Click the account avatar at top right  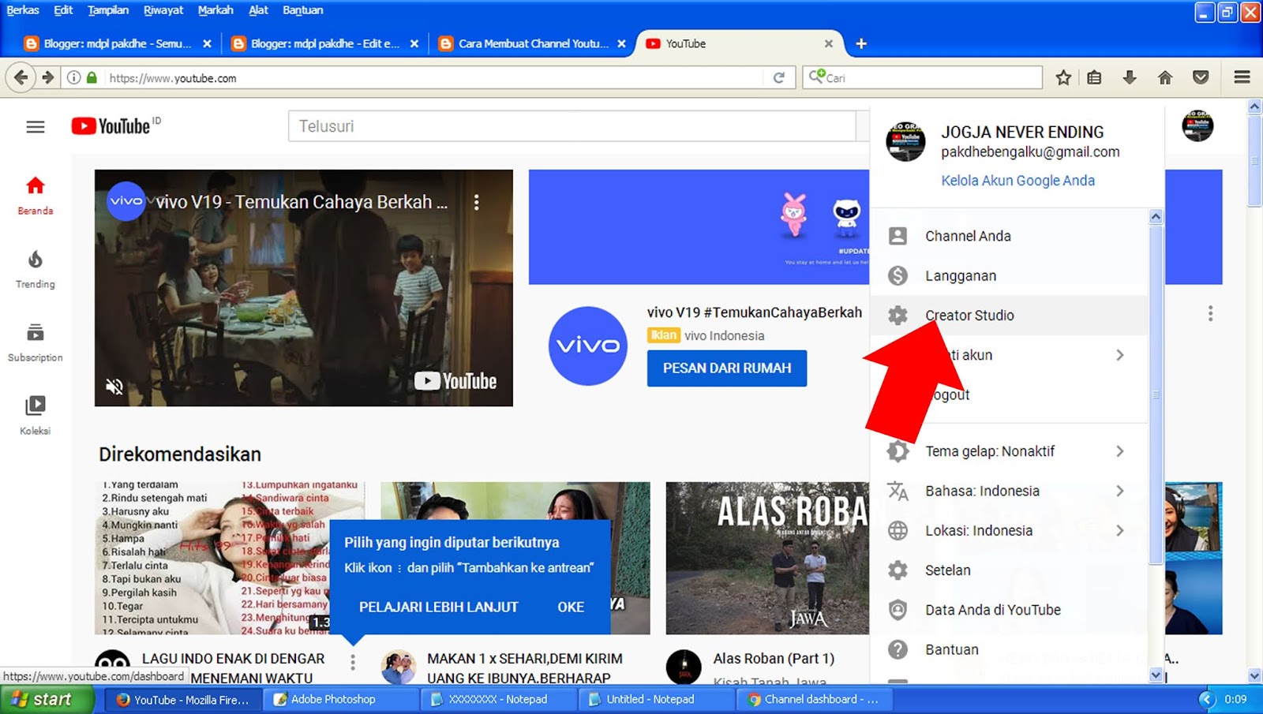coord(1197,126)
